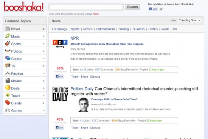Viewport: 208px width, 139px height.
Task: Open the Atheists And Agnostics article link
Action: [107, 44]
